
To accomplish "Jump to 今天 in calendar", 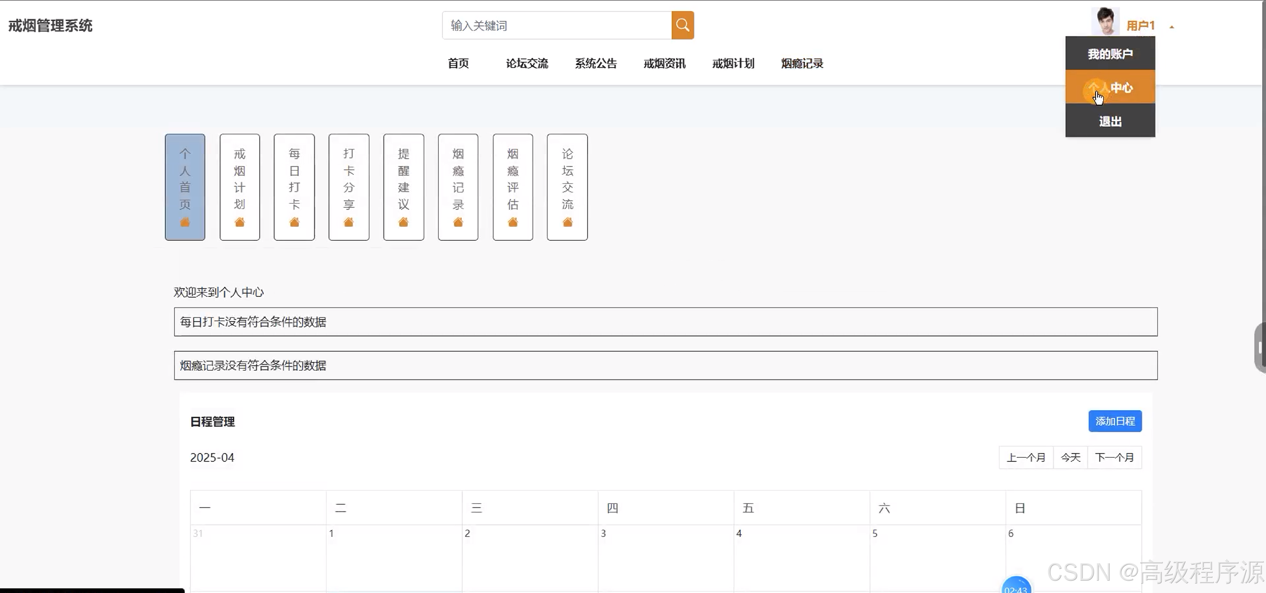I will point(1071,457).
